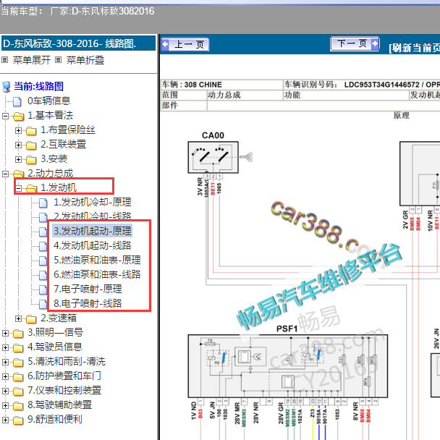Click page icon beside 5.燃油泵和油表-原理
The height and width of the screenshot is (440, 440).
pos(43,261)
